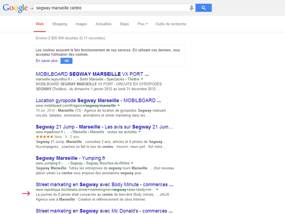The height and width of the screenshot is (214, 285).
Task: Expand the Plus dropdown menu
Action: pyautogui.click(x=142, y=24)
